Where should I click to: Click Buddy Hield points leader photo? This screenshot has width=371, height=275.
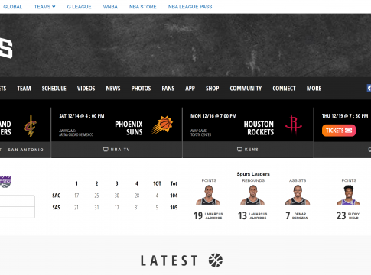tap(348, 195)
